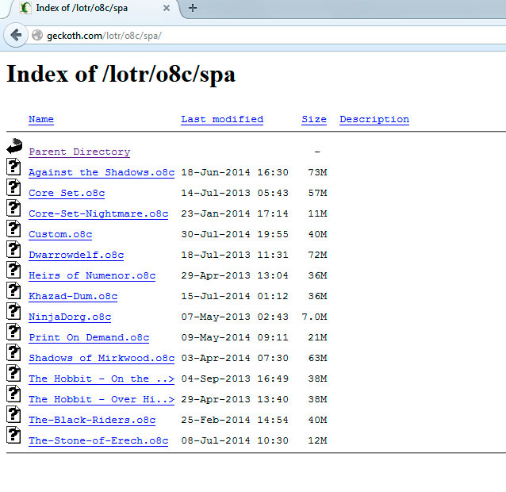The height and width of the screenshot is (492, 506).
Task: Download Against the Shadows.o8c
Action: (x=102, y=172)
